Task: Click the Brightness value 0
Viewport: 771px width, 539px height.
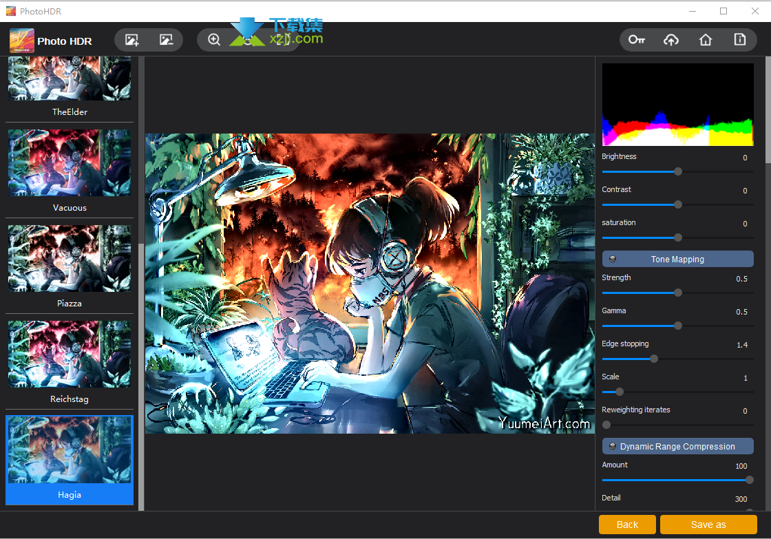Action: pyautogui.click(x=745, y=158)
